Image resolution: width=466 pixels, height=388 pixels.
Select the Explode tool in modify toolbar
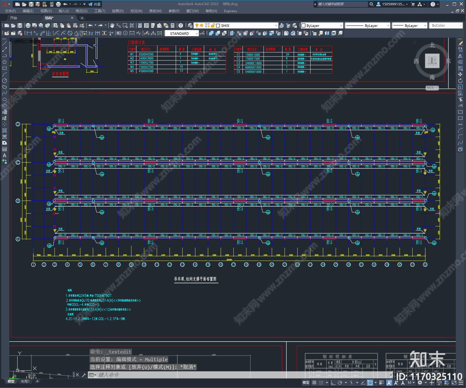coord(460,149)
